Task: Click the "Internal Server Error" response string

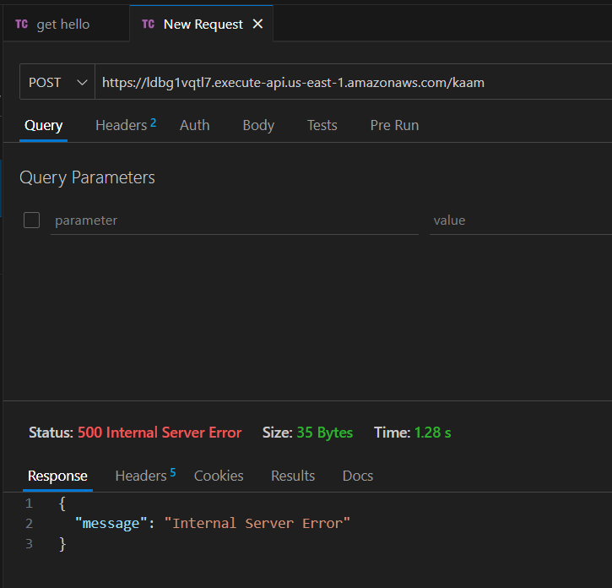Action: click(257, 523)
